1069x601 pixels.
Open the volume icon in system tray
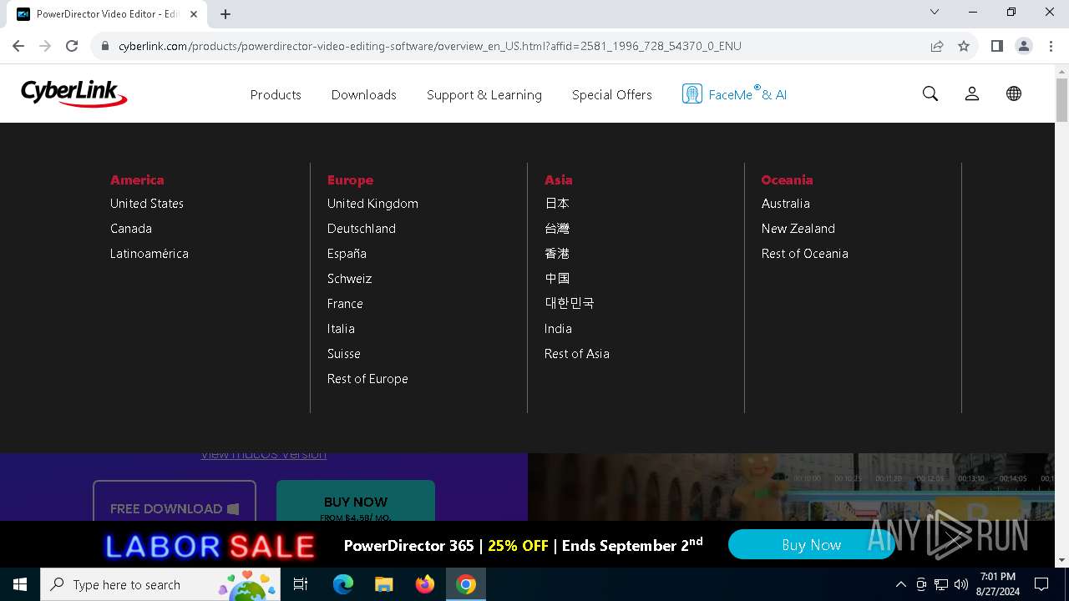tap(961, 584)
